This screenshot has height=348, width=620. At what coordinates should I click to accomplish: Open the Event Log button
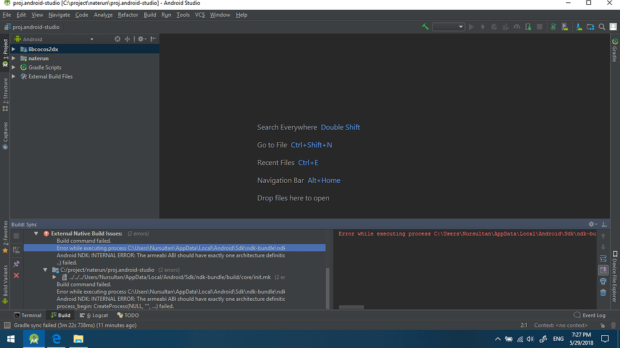coord(589,315)
